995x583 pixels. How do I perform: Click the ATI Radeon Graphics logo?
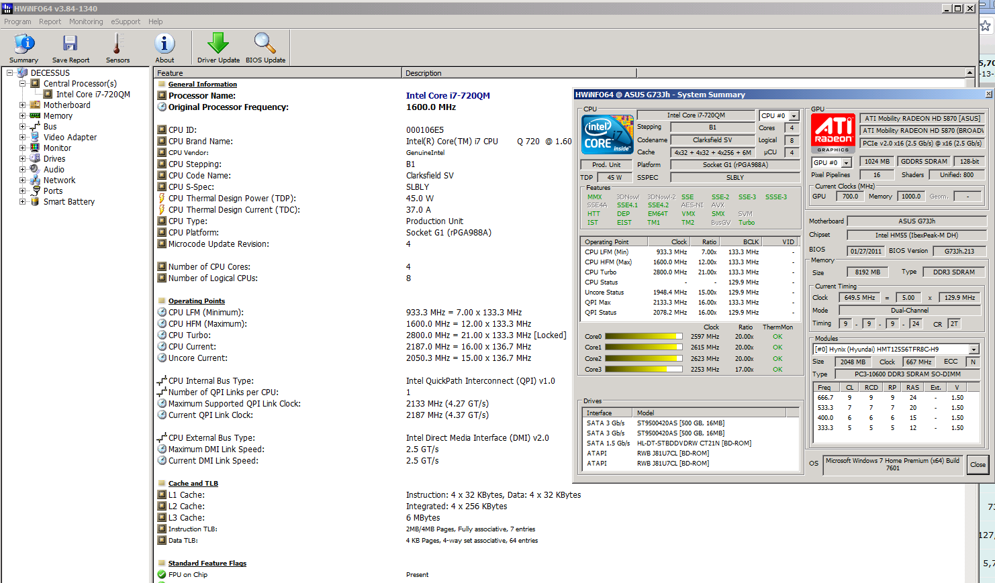(833, 133)
